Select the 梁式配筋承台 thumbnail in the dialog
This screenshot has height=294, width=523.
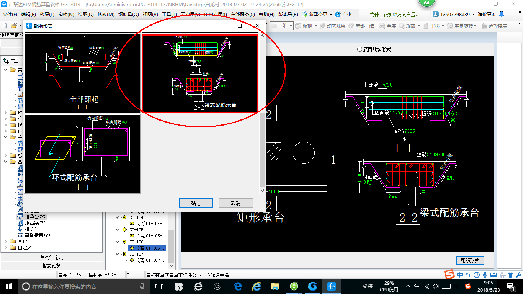click(200, 73)
